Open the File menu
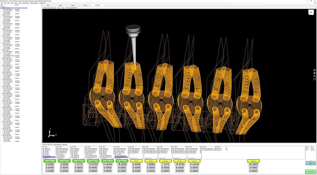Image resolution: width=317 pixels, height=175 pixels. tap(2, 3)
